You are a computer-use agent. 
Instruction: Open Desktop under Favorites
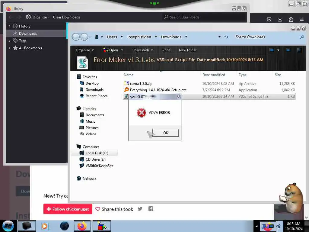92,83
